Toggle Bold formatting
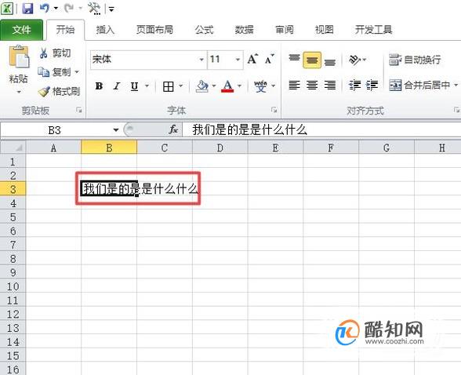The image size is (461, 375). coord(99,86)
